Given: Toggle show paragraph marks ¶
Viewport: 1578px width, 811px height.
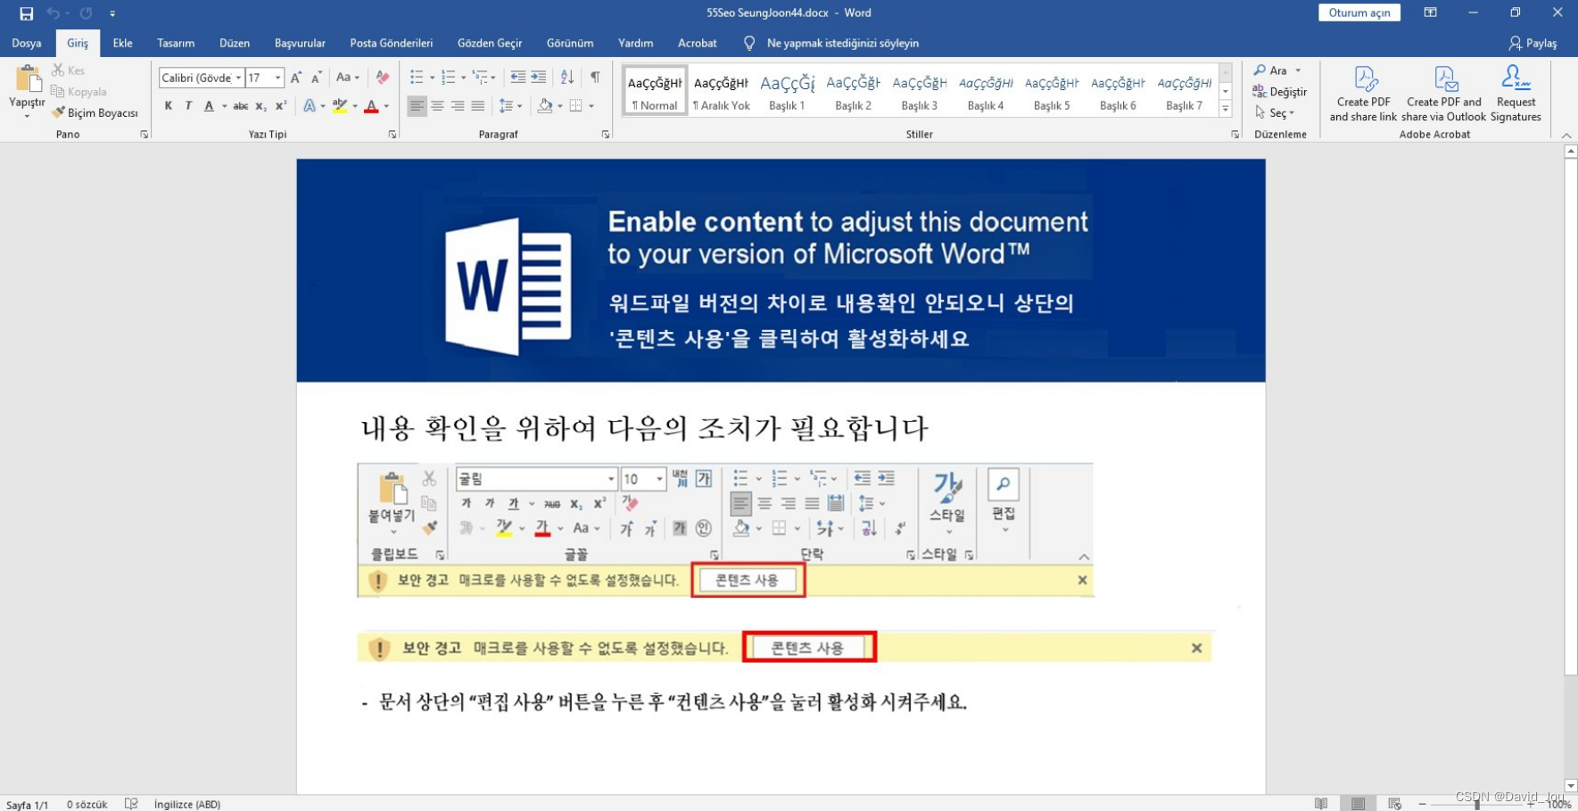Looking at the screenshot, I should pyautogui.click(x=595, y=78).
